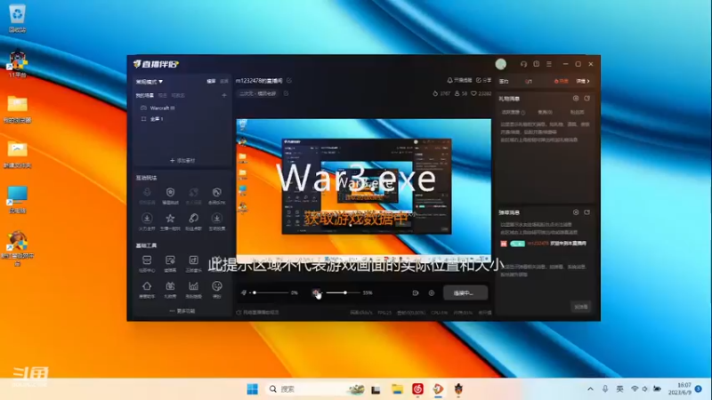Click the 连接中... start button
Viewport: 712px width, 400px height.
(x=465, y=293)
